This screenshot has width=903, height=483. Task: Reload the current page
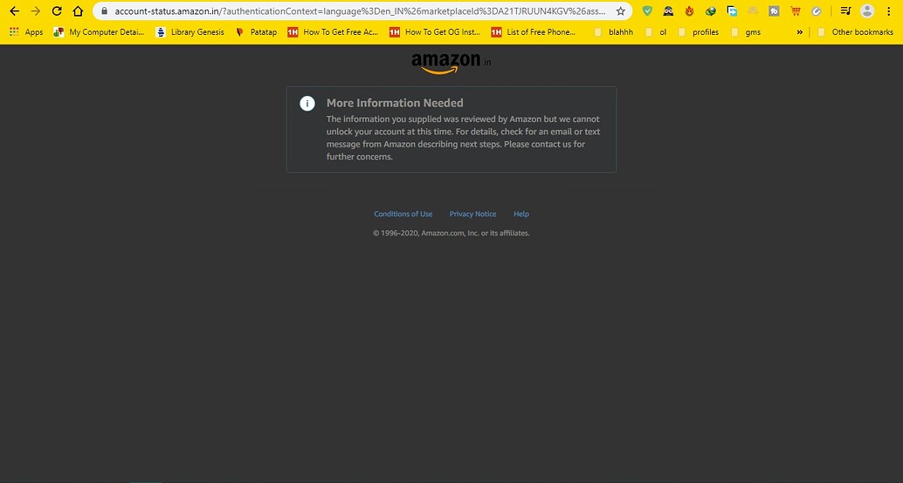coord(57,11)
